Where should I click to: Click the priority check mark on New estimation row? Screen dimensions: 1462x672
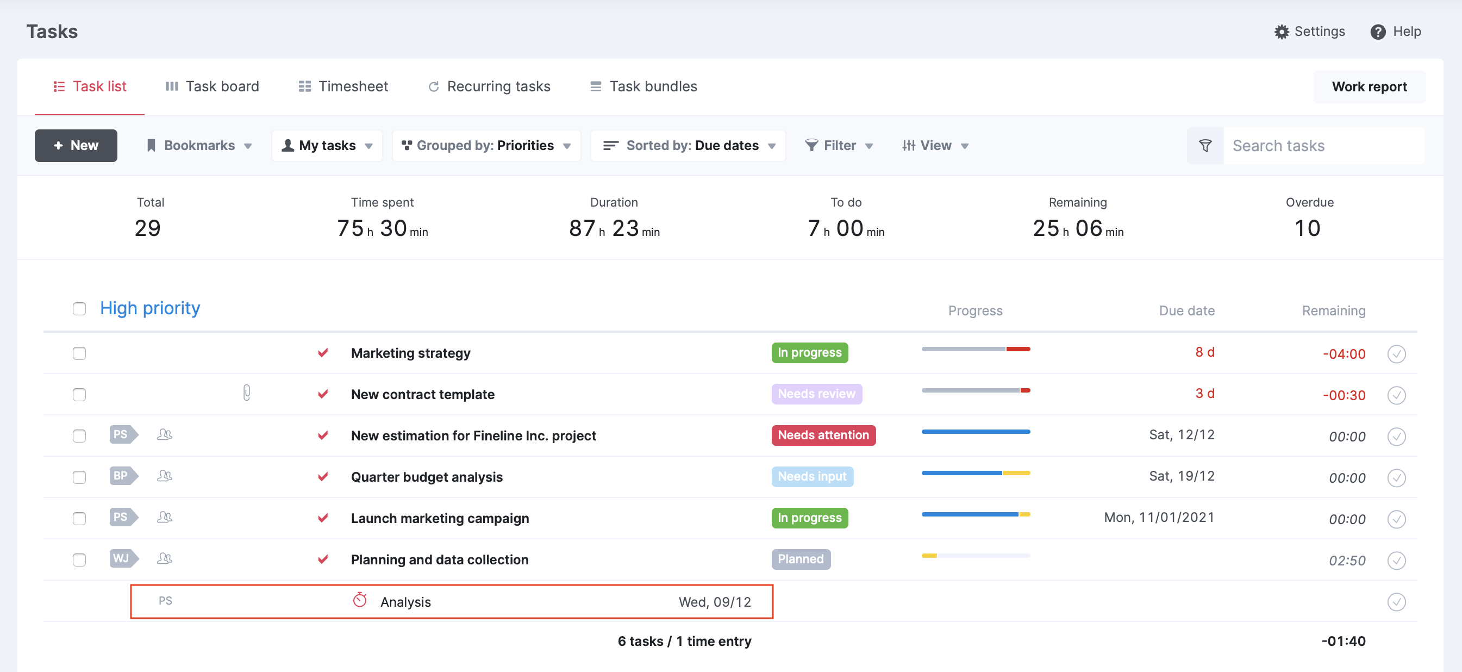[x=323, y=435]
